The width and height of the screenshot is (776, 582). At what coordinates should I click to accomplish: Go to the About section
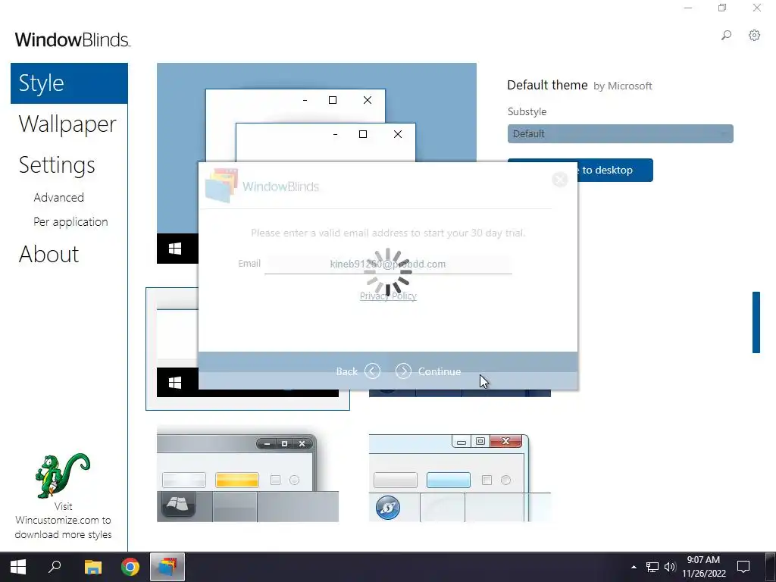coord(49,255)
